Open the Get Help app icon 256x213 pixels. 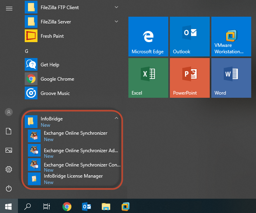[31, 64]
